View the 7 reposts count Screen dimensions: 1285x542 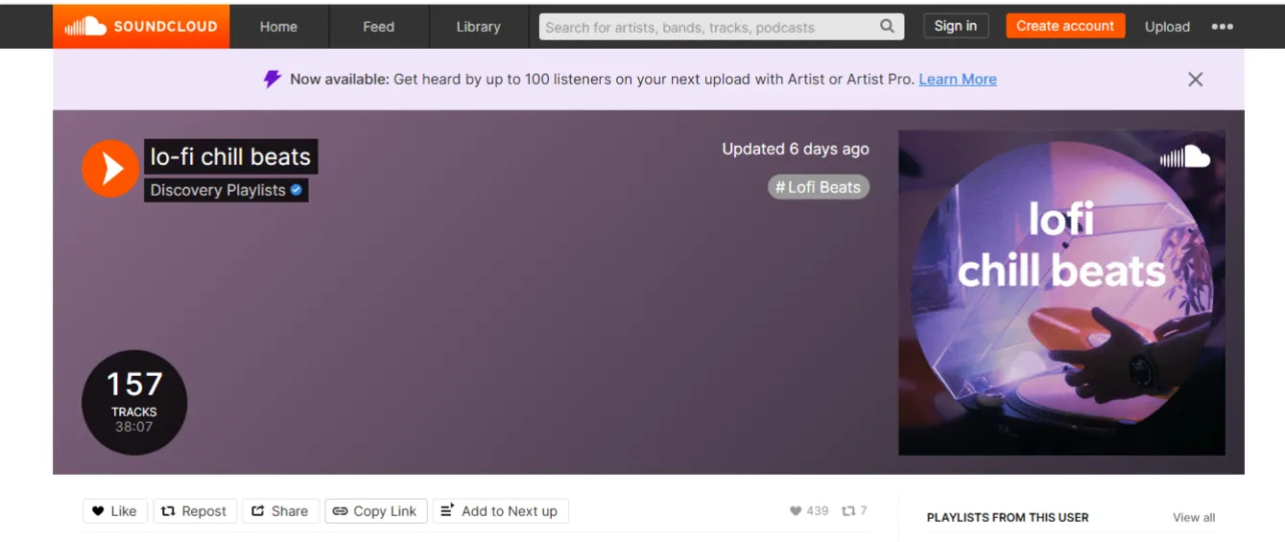[854, 511]
